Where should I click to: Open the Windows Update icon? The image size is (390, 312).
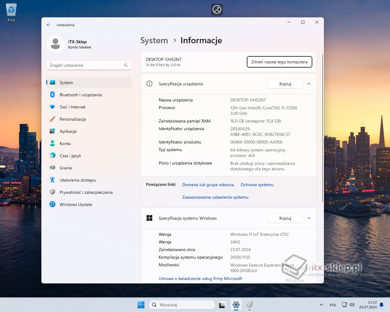[52, 204]
